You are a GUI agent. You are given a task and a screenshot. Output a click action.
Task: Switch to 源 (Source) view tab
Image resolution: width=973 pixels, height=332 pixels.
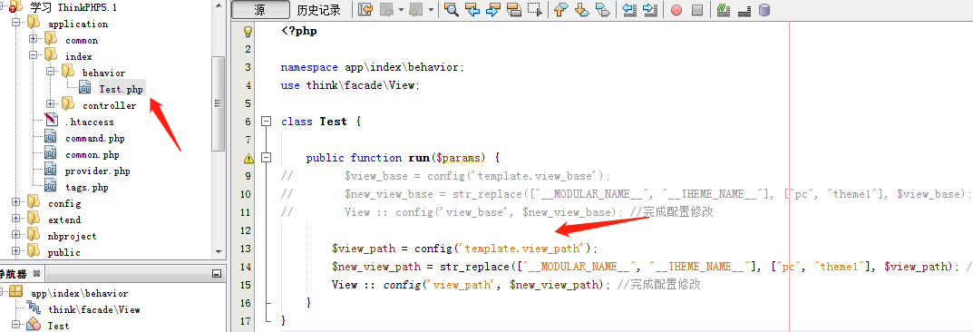[x=260, y=10]
